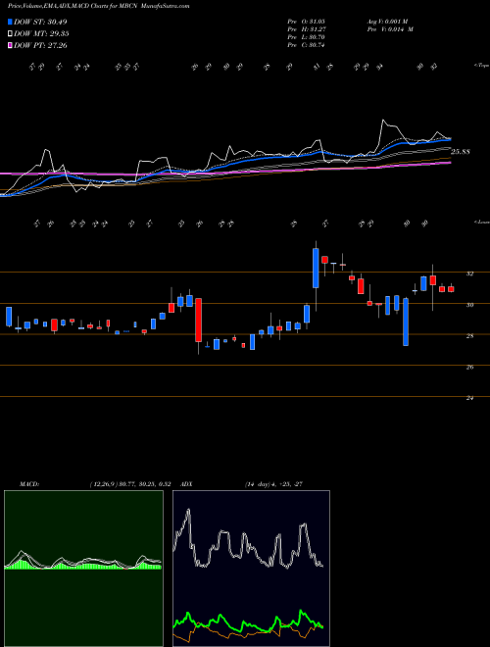
Task: Click the 28 price axis label
Action: click(469, 336)
